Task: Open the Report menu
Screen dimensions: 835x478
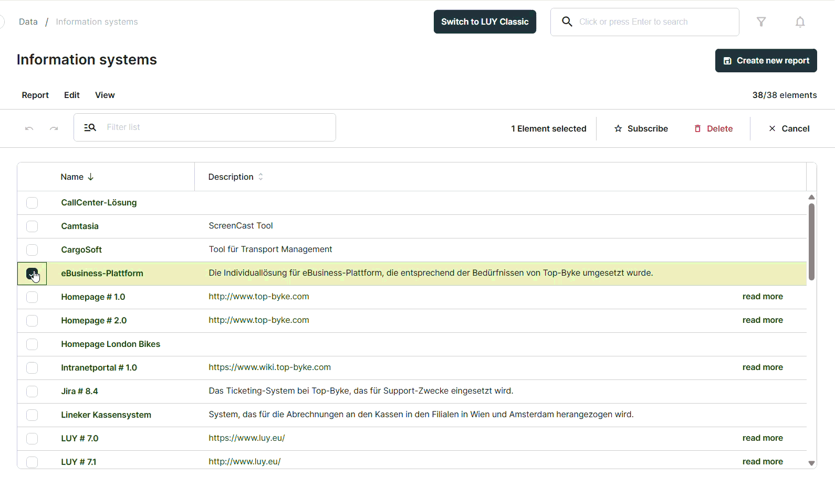Action: pos(35,95)
